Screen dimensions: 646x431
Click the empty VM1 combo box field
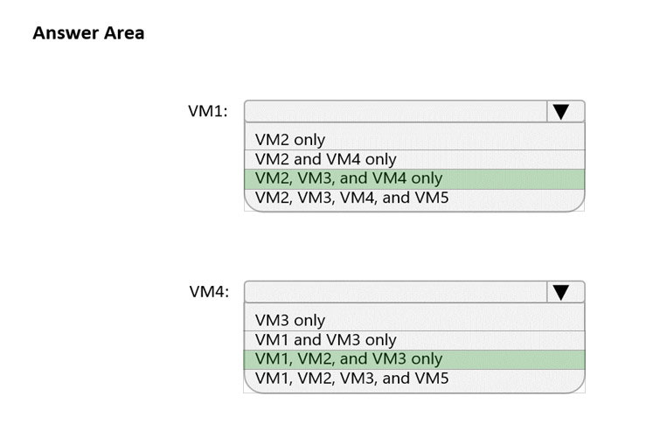396,111
